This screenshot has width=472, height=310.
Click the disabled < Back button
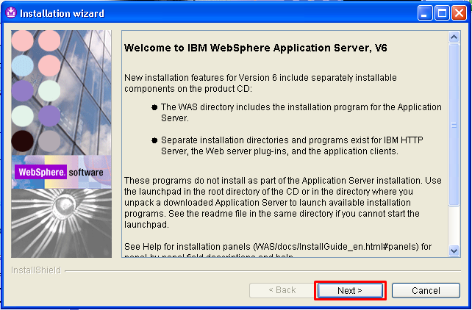pyautogui.click(x=282, y=290)
